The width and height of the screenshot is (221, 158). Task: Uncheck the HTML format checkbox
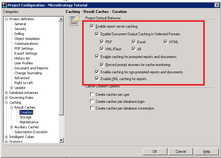coord(166,42)
